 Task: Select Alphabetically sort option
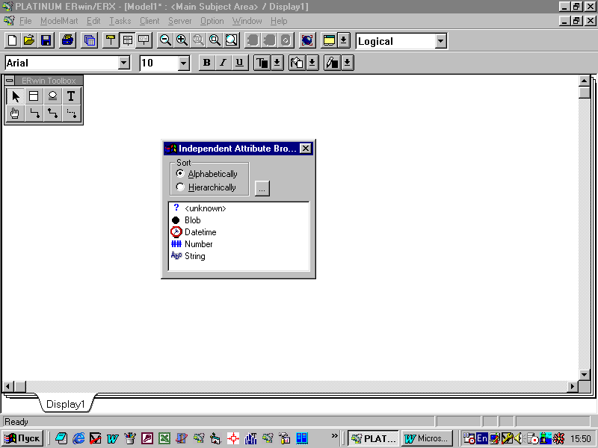(207, 174)
